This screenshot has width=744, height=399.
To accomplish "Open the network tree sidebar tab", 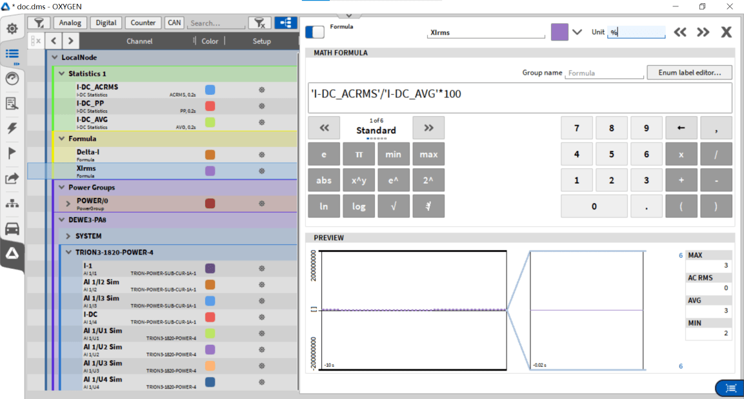I will tap(12, 204).
